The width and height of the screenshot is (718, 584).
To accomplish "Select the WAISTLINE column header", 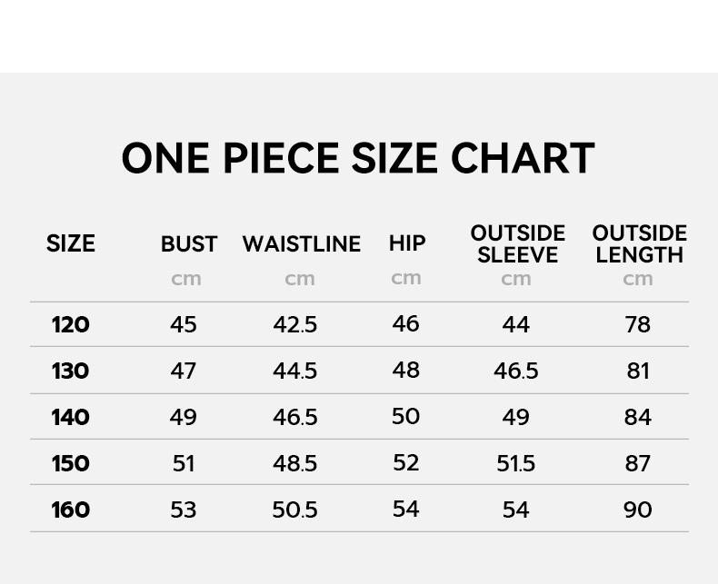I will [x=301, y=244].
